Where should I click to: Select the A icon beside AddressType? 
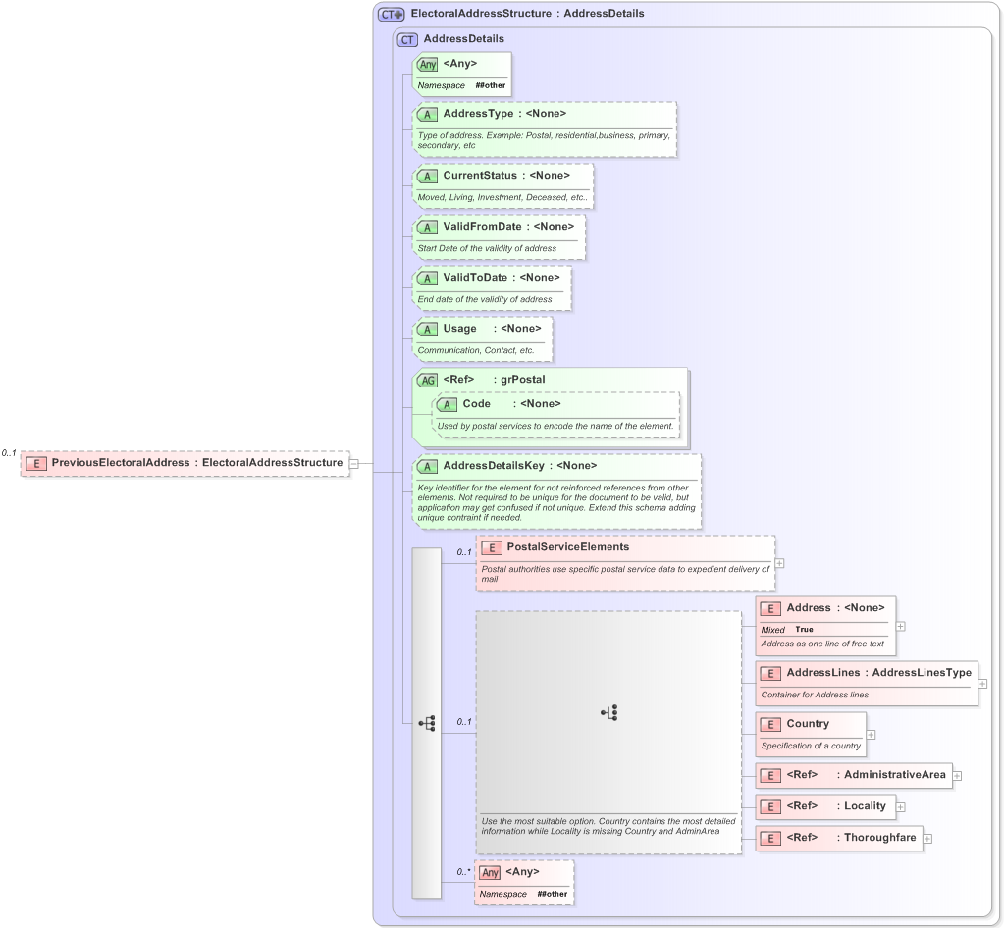[x=427, y=114]
